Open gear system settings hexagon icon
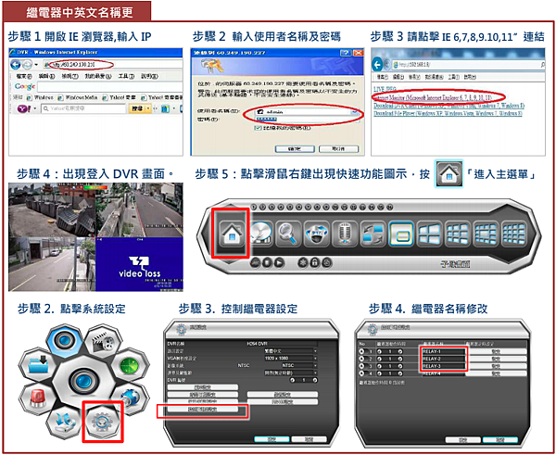Image resolution: width=556 pixels, height=455 pixels. tap(103, 422)
